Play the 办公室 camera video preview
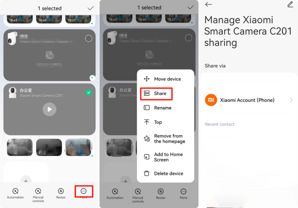Viewport: 298px width, 208px height. 49,109
